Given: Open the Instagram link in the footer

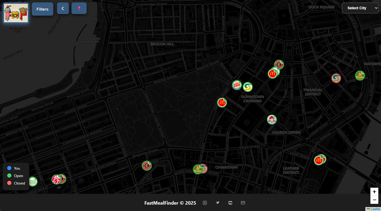Looking at the screenshot, I should pos(205,203).
